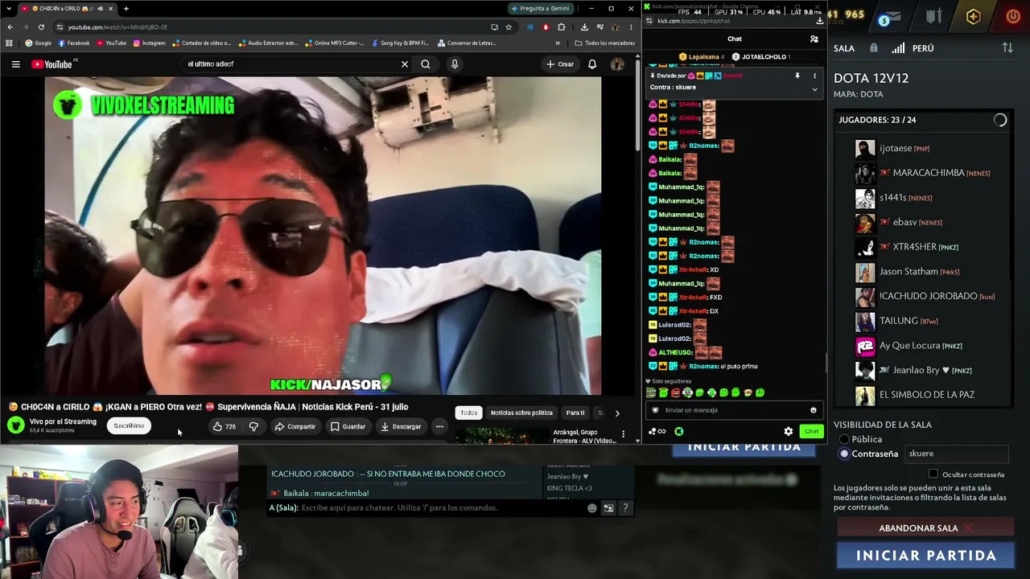1030x579 pixels.
Task: Reload the YouTube page
Action: point(41,27)
